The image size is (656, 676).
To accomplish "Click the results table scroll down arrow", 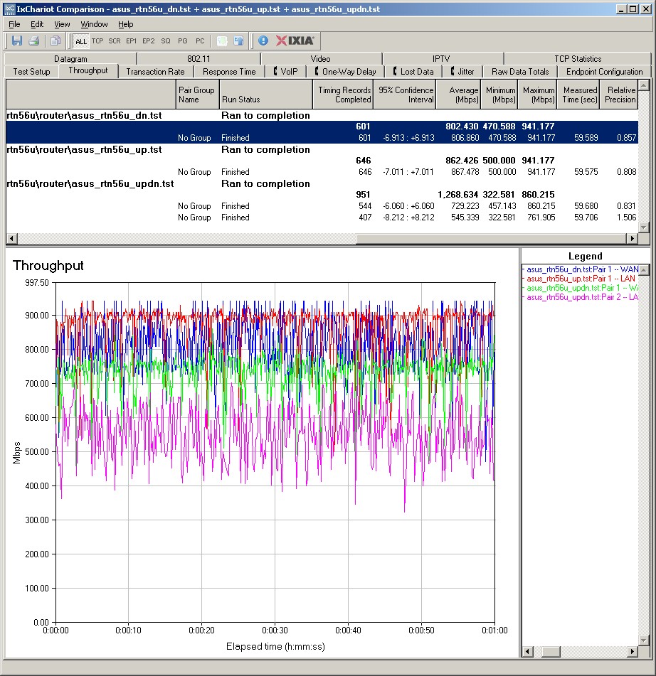I will click(643, 227).
